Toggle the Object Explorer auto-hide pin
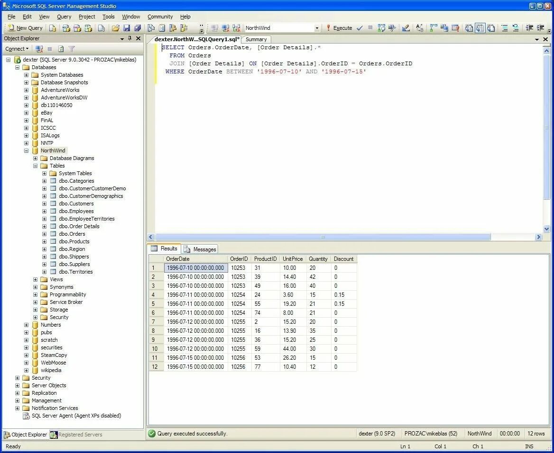The image size is (554, 453). coord(129,38)
